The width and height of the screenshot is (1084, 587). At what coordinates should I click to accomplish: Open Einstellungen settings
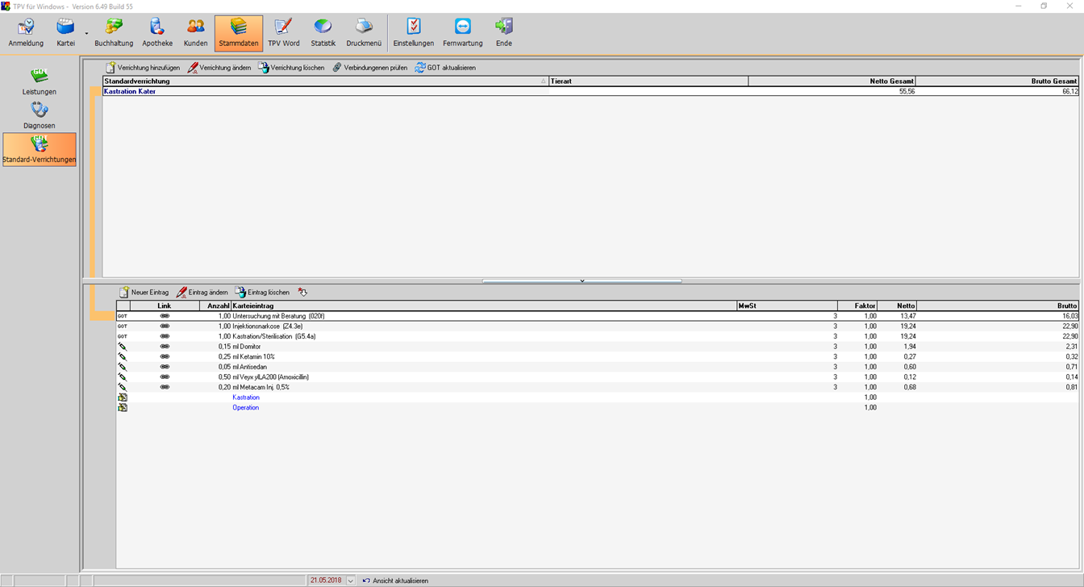click(413, 33)
